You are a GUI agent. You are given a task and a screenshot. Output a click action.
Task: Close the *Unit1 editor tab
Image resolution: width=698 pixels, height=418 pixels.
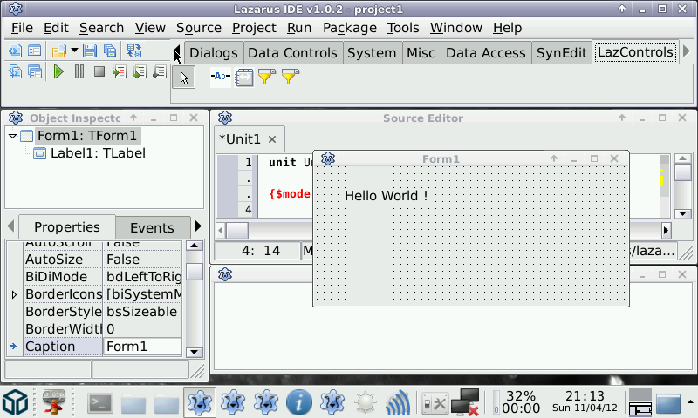click(x=272, y=139)
